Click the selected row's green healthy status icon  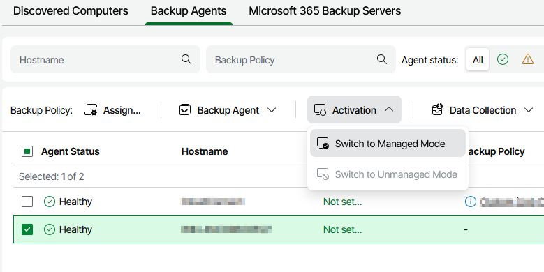coord(50,229)
